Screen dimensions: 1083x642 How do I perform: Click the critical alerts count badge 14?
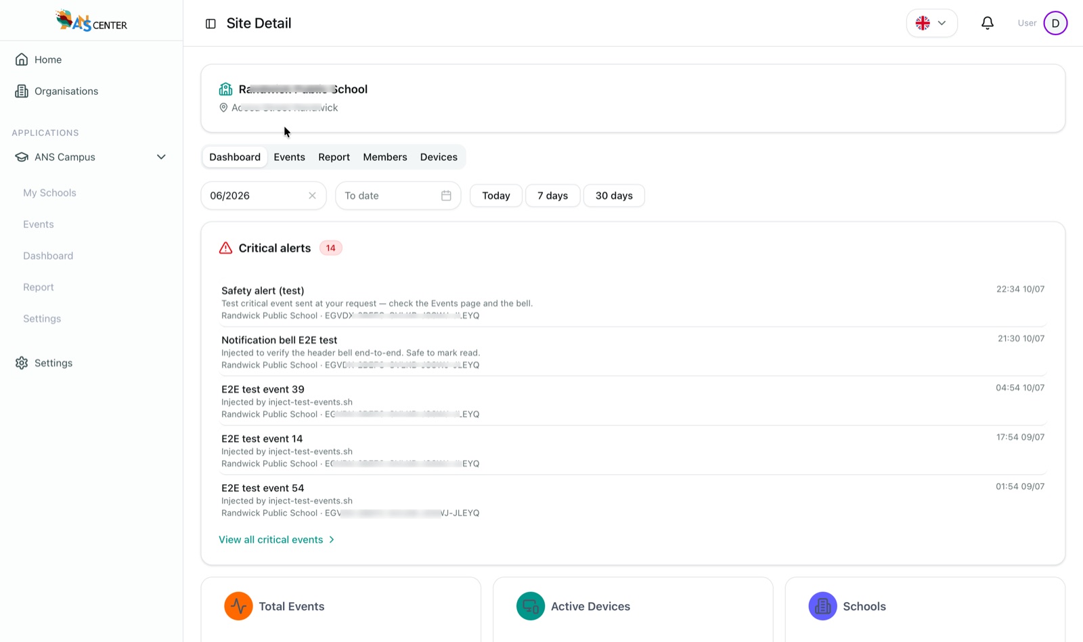point(330,248)
